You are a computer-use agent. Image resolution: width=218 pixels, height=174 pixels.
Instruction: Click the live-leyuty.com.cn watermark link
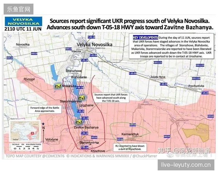click(186, 165)
